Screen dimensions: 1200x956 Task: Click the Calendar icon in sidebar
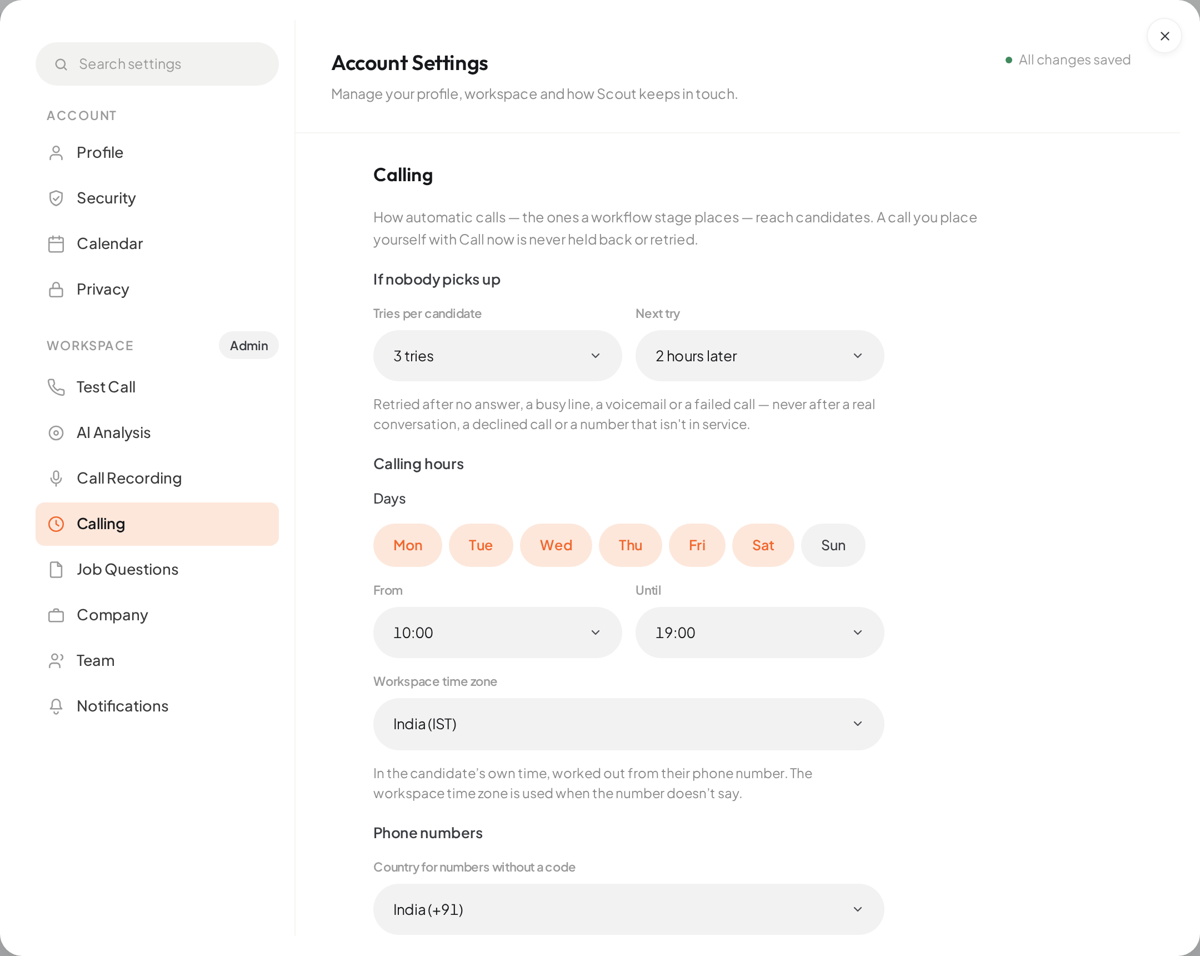[56, 244]
